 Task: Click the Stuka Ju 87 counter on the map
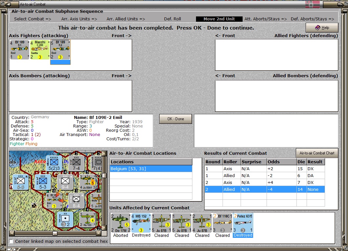coord(96,201)
